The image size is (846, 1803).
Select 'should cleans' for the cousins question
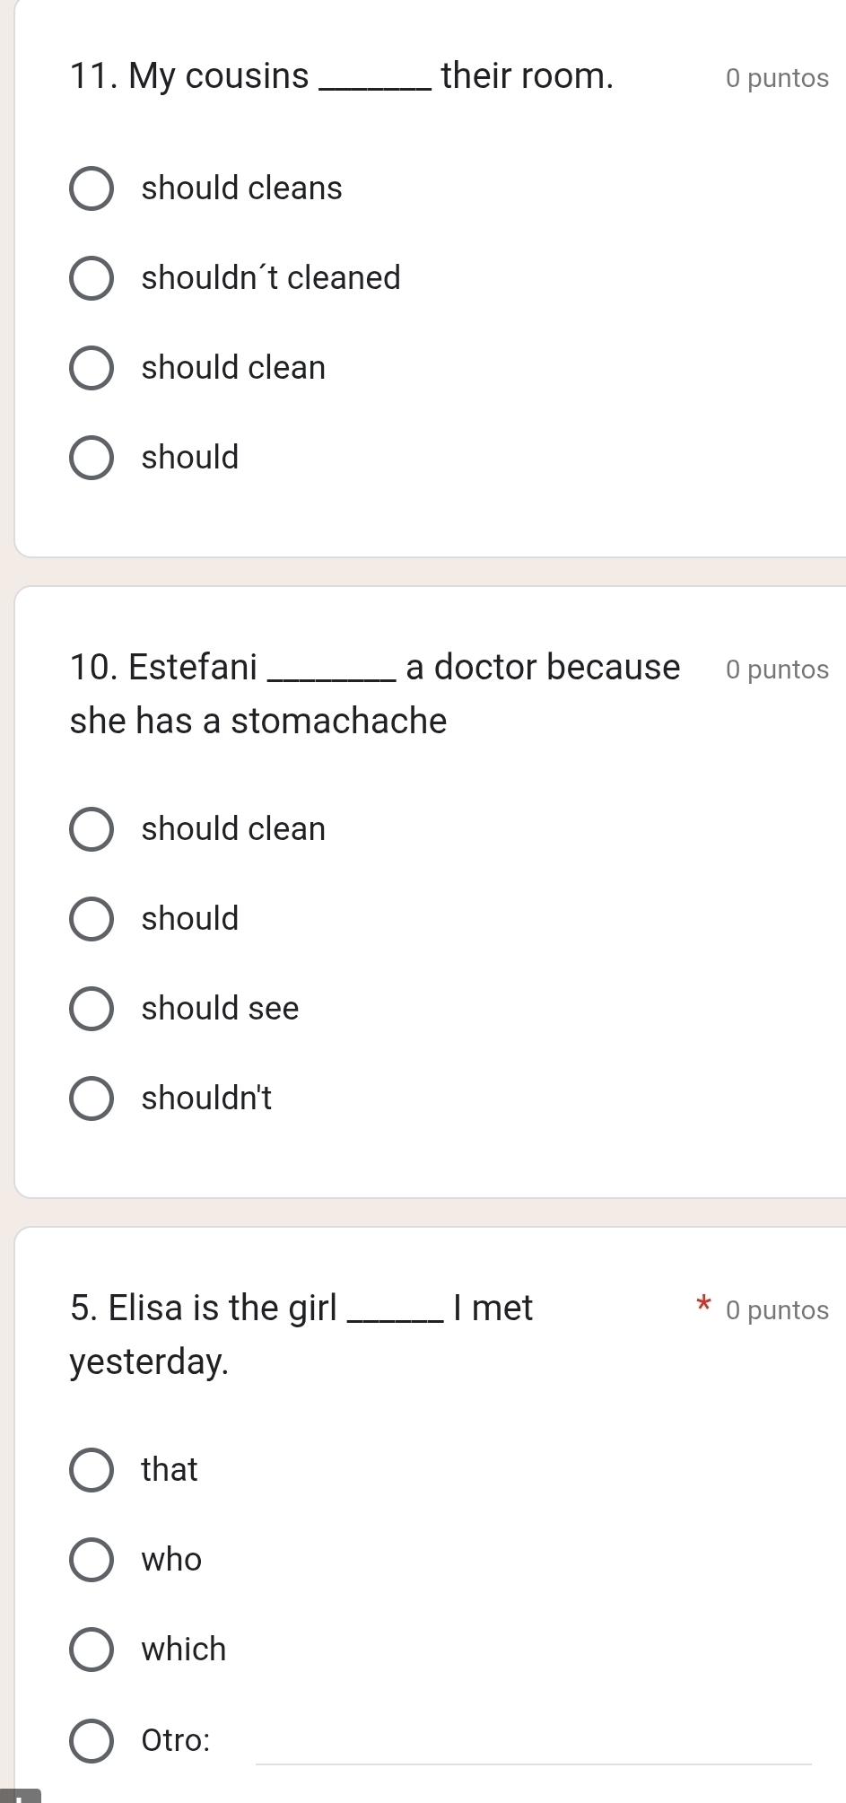[92, 188]
